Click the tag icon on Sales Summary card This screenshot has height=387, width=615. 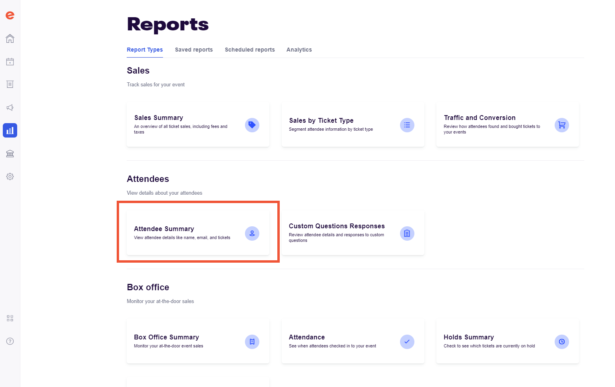[x=252, y=125]
